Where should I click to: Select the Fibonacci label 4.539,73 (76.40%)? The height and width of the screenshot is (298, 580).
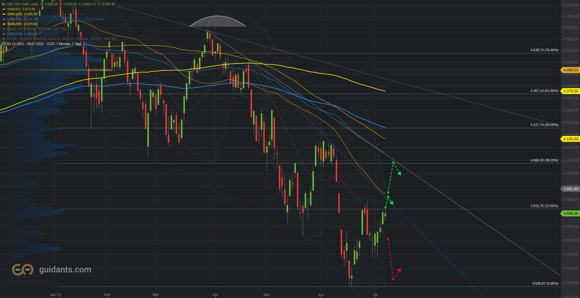pyautogui.click(x=544, y=50)
